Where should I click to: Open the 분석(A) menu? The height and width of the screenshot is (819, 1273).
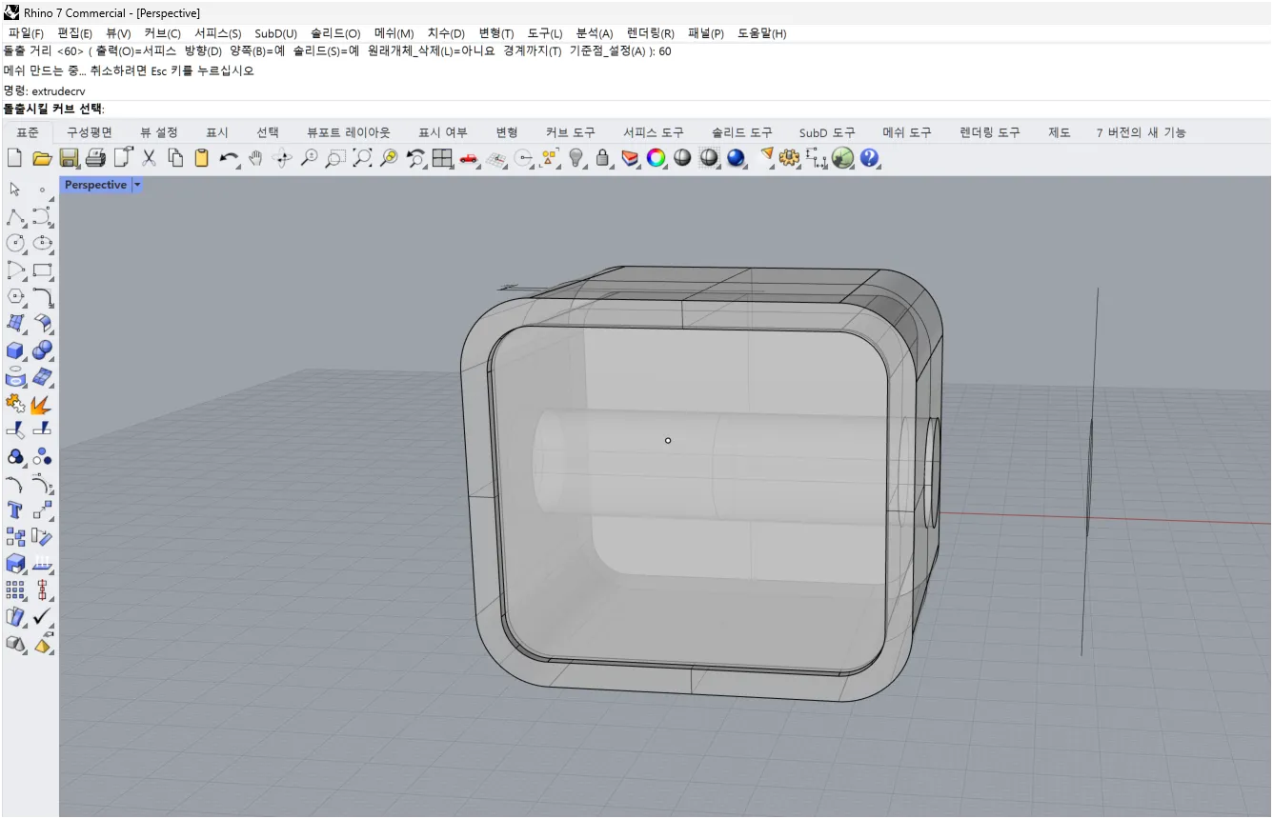[x=595, y=33]
